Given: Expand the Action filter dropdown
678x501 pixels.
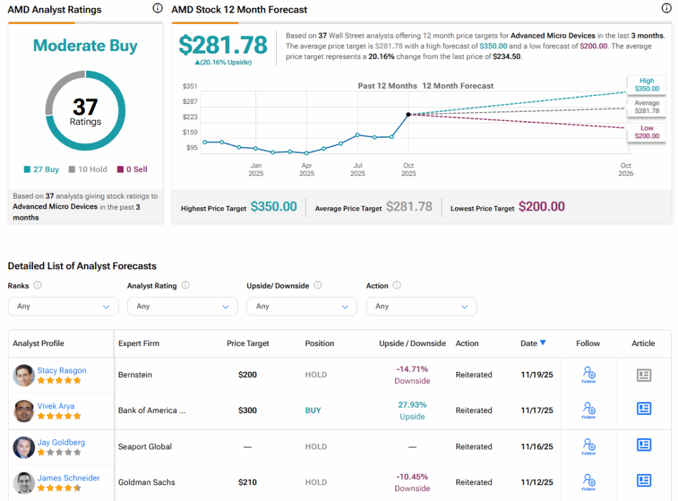Looking at the screenshot, I should 421,306.
